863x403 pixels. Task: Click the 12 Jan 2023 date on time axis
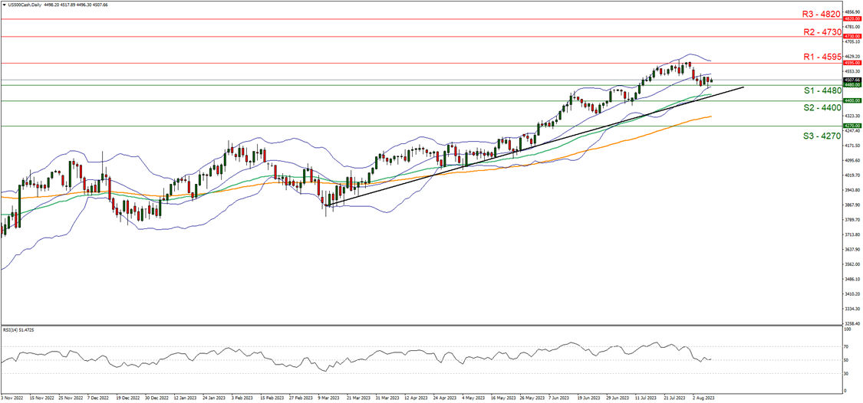click(189, 399)
